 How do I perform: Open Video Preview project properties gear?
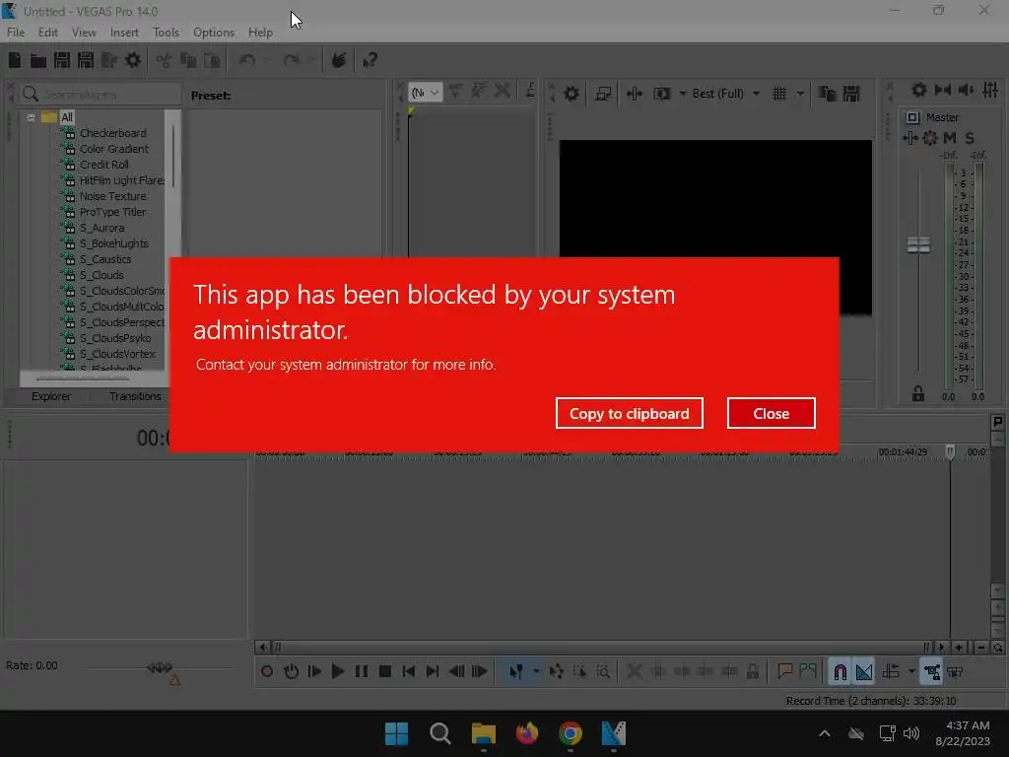point(572,94)
